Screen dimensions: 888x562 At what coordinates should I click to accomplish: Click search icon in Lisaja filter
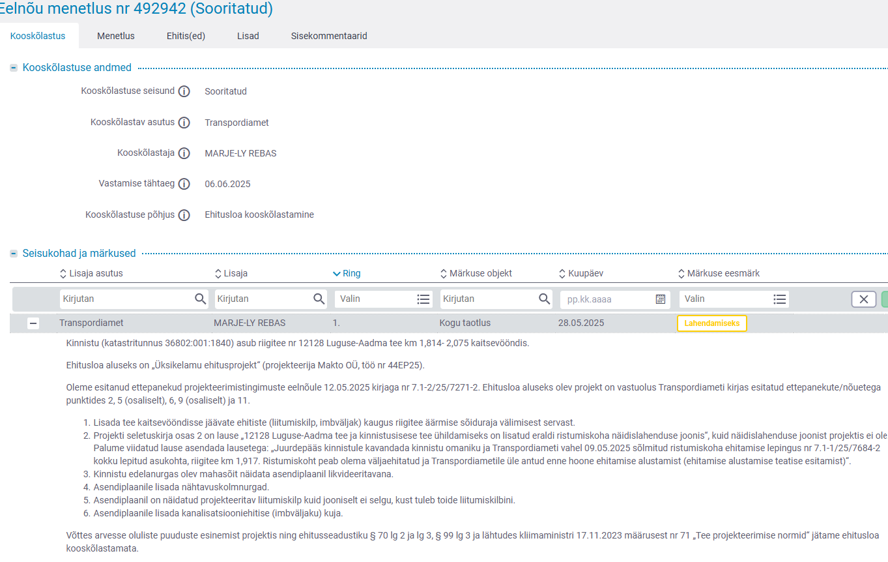coord(319,299)
